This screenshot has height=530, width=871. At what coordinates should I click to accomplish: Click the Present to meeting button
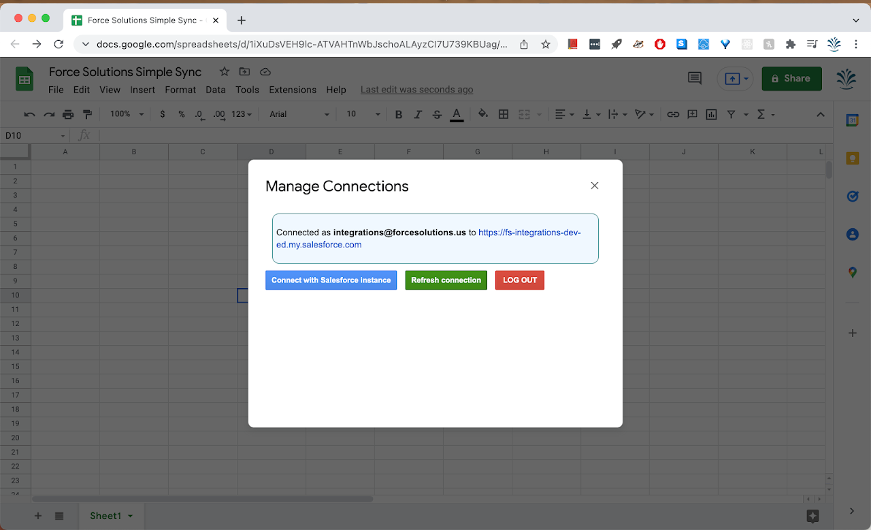(735, 79)
